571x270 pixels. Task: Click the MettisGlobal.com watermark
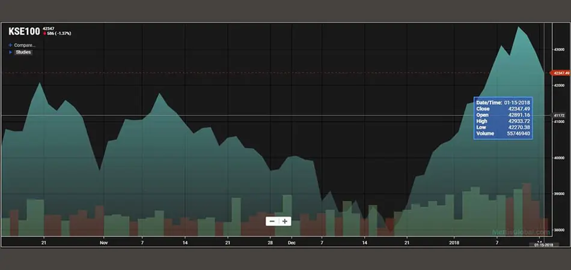(x=528, y=231)
